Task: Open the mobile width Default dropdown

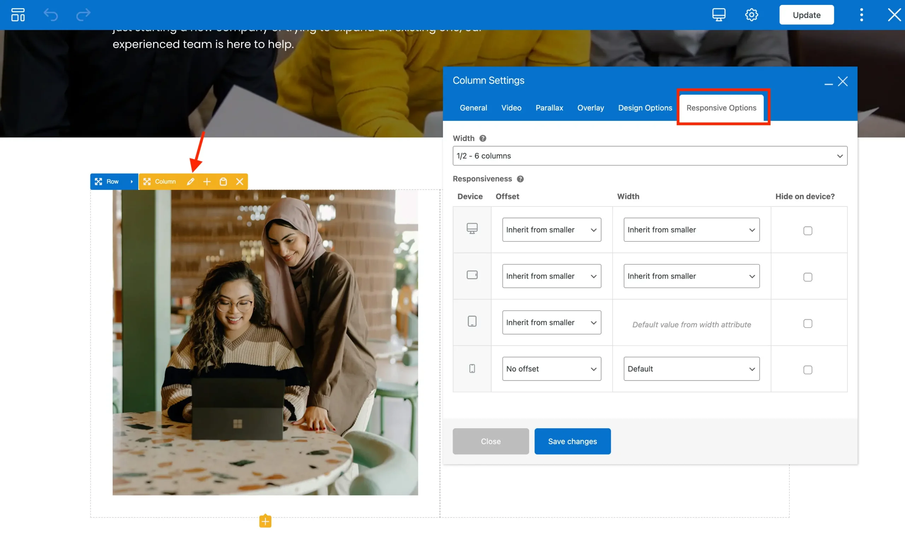Action: pyautogui.click(x=691, y=369)
